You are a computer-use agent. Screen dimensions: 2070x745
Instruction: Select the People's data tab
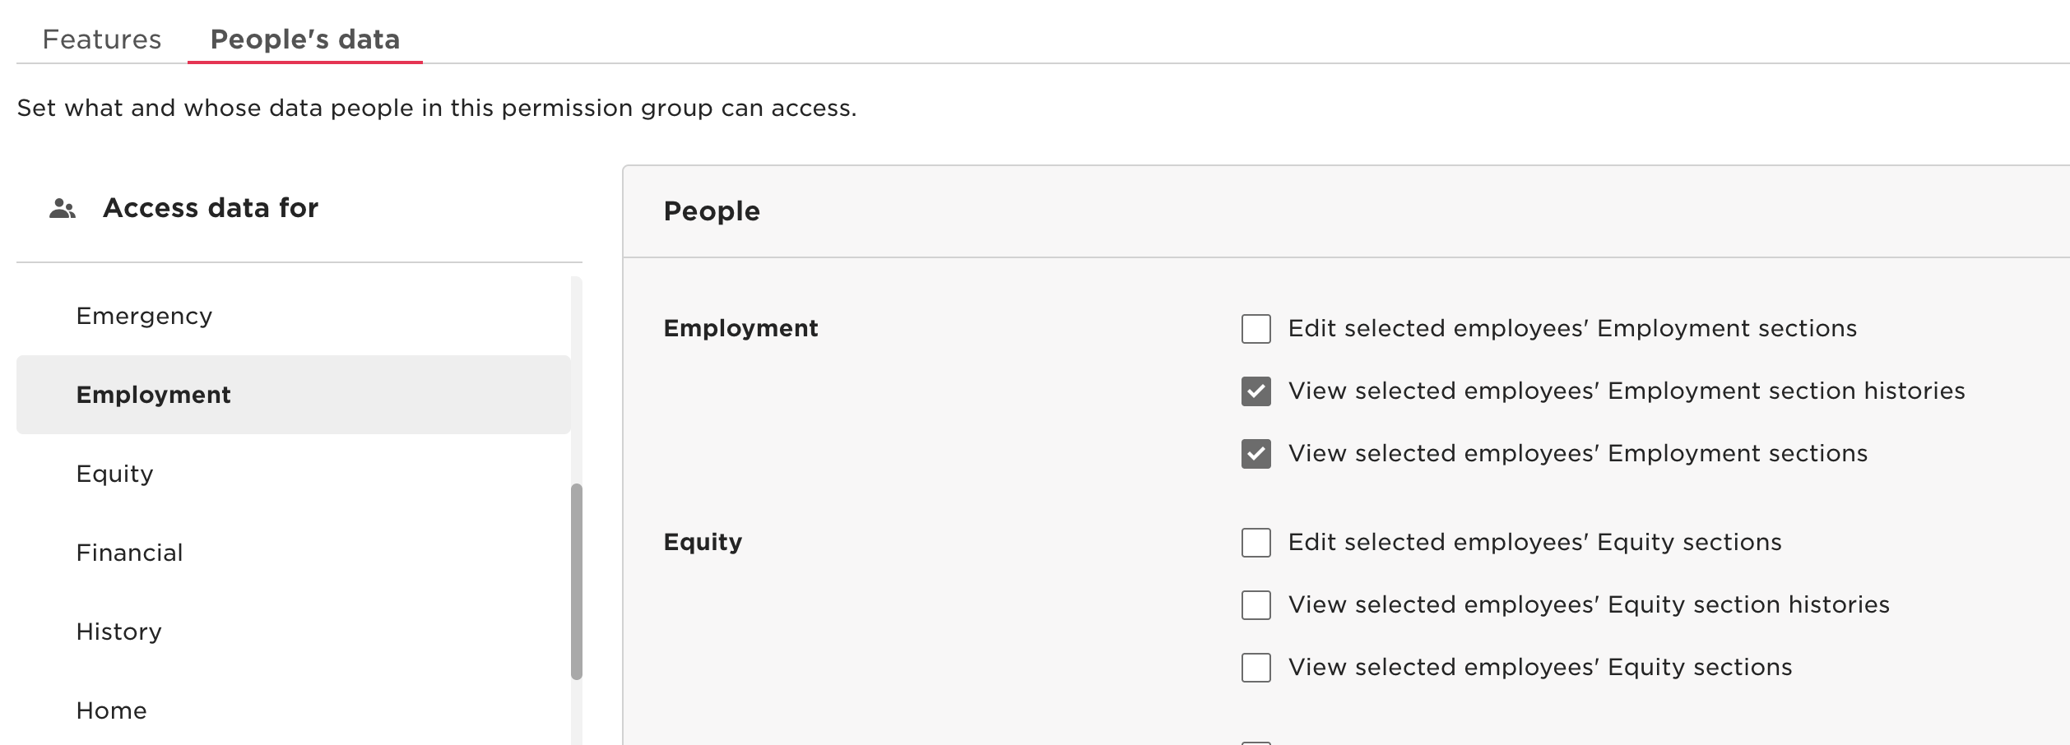pyautogui.click(x=305, y=39)
